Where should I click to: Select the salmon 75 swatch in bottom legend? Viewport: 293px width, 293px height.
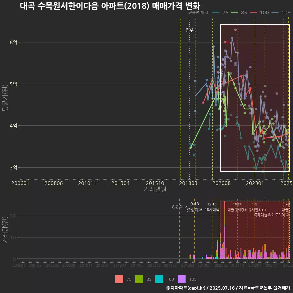point(119,279)
